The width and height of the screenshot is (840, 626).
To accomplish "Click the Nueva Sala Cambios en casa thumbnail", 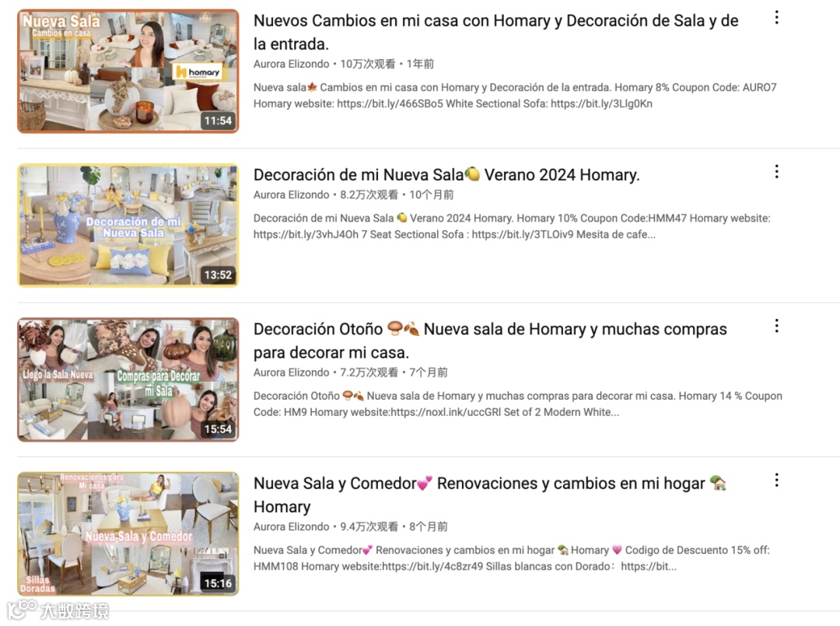I will [x=128, y=71].
